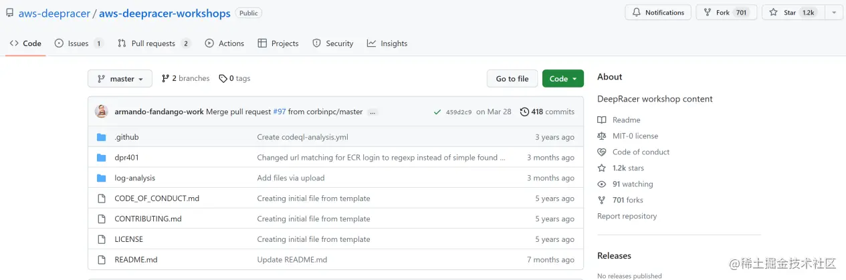
Task: Open the aws-deepracer-workshops repository link
Action: 165,13
